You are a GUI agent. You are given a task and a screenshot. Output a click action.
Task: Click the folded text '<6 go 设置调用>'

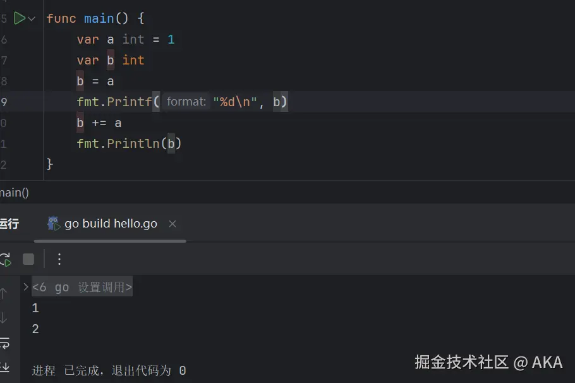[82, 288]
